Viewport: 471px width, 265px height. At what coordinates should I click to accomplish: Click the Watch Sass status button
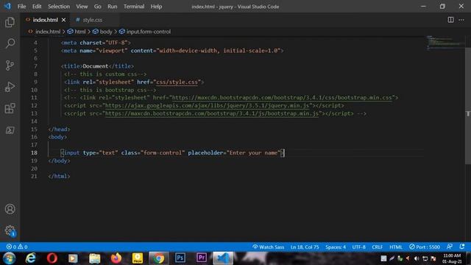coord(268,247)
